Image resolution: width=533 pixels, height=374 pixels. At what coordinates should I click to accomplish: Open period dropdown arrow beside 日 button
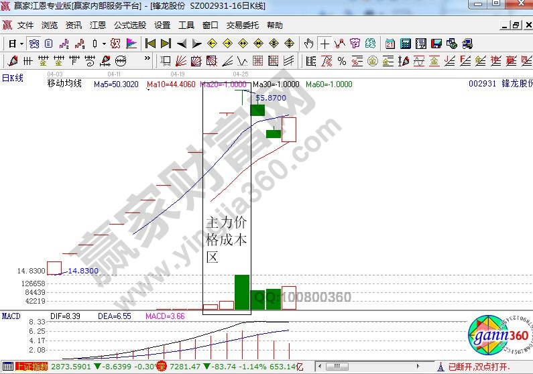pos(21,44)
